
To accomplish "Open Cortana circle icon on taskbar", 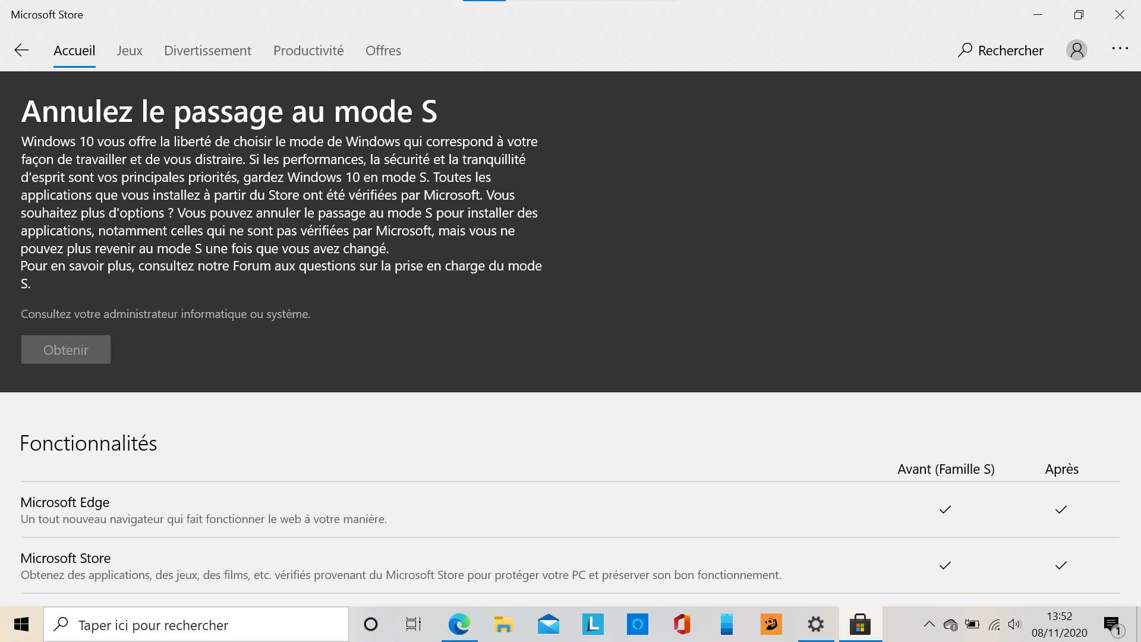I will tap(371, 624).
